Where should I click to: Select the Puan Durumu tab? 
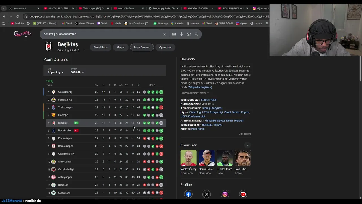tap(142, 48)
